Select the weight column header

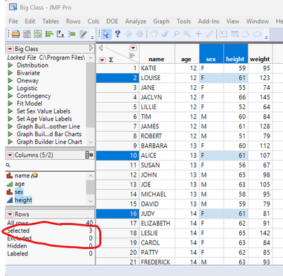click(x=260, y=54)
